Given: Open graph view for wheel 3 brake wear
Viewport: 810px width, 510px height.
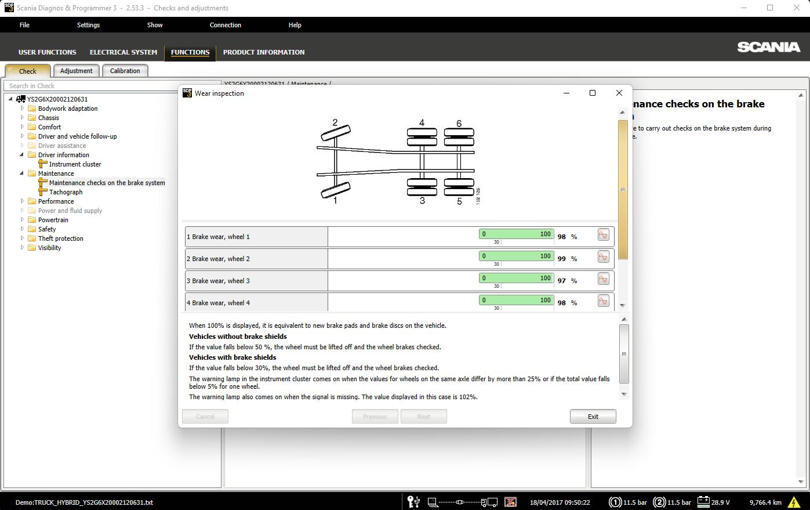Looking at the screenshot, I should tap(603, 279).
